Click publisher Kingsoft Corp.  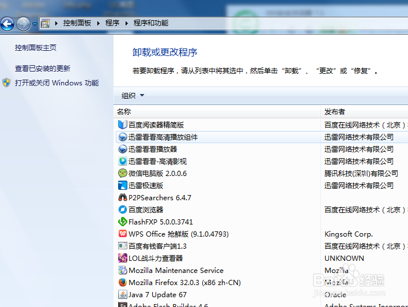[349, 234]
